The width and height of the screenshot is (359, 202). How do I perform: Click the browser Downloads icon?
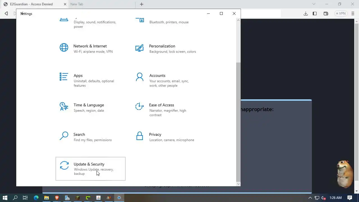[306, 13]
